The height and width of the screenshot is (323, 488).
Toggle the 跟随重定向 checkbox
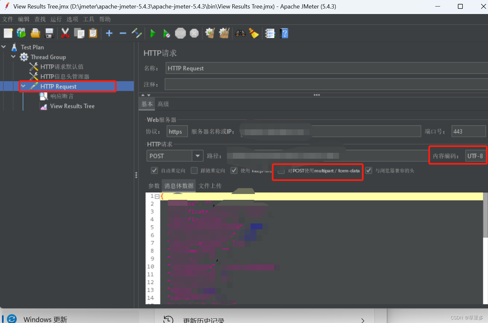coord(194,170)
